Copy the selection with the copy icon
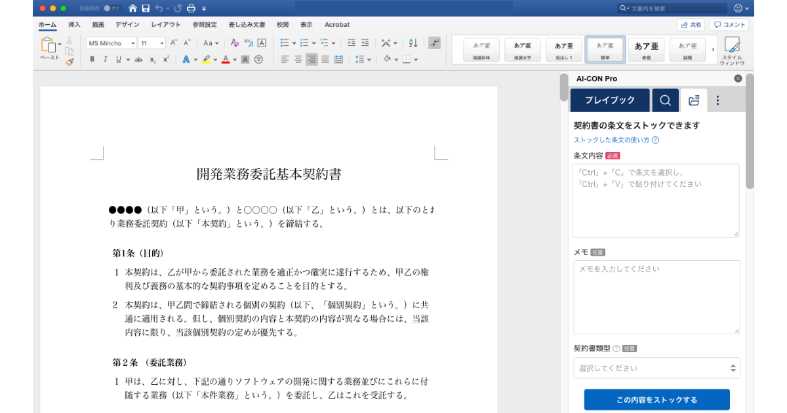This screenshot has height=413, width=787. coord(69,50)
